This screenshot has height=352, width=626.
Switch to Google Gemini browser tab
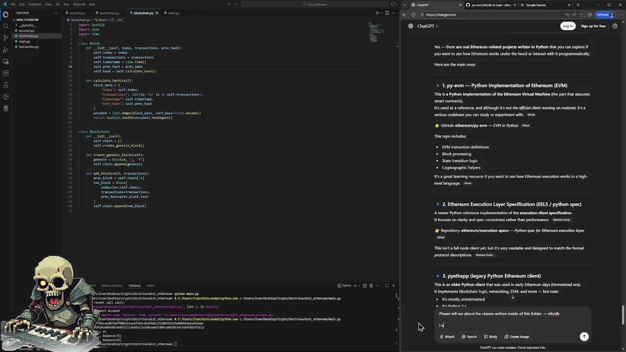point(545,5)
